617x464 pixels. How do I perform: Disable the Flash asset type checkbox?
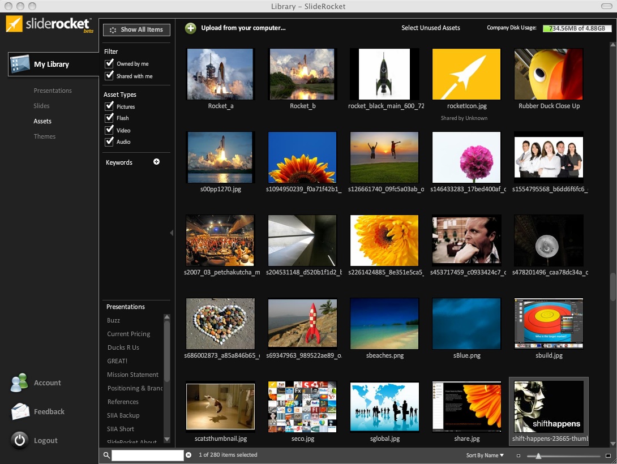coord(110,118)
